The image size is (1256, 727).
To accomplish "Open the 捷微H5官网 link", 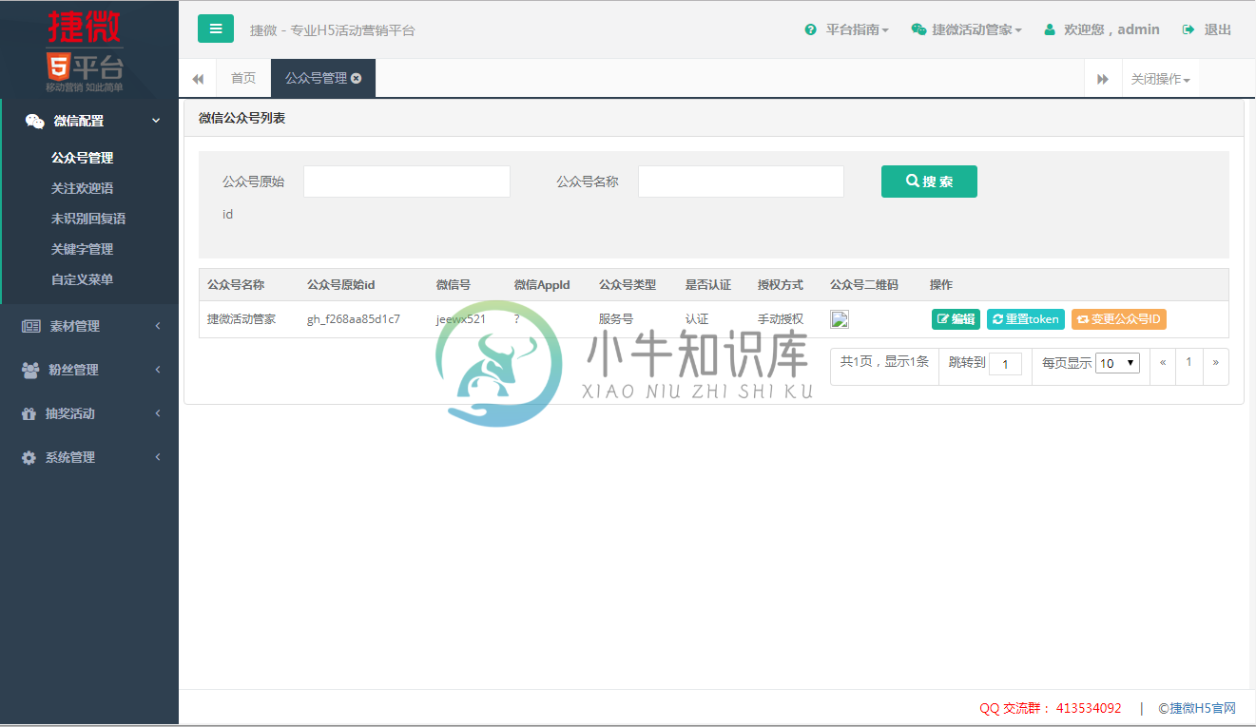I will click(1203, 708).
